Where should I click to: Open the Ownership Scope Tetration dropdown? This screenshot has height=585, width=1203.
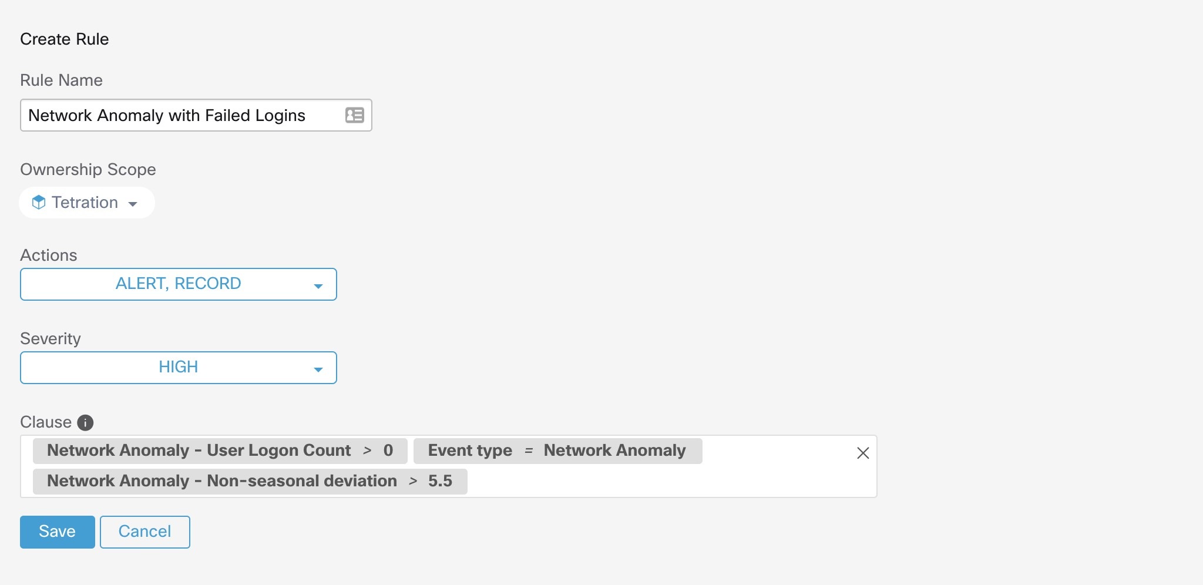pos(87,203)
